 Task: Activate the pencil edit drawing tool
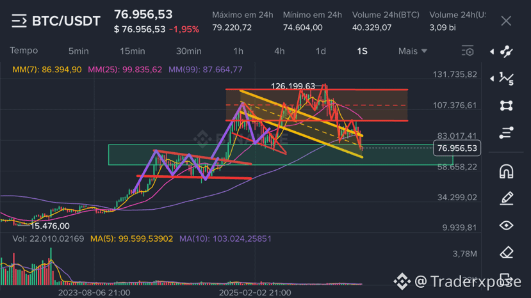[506, 198]
